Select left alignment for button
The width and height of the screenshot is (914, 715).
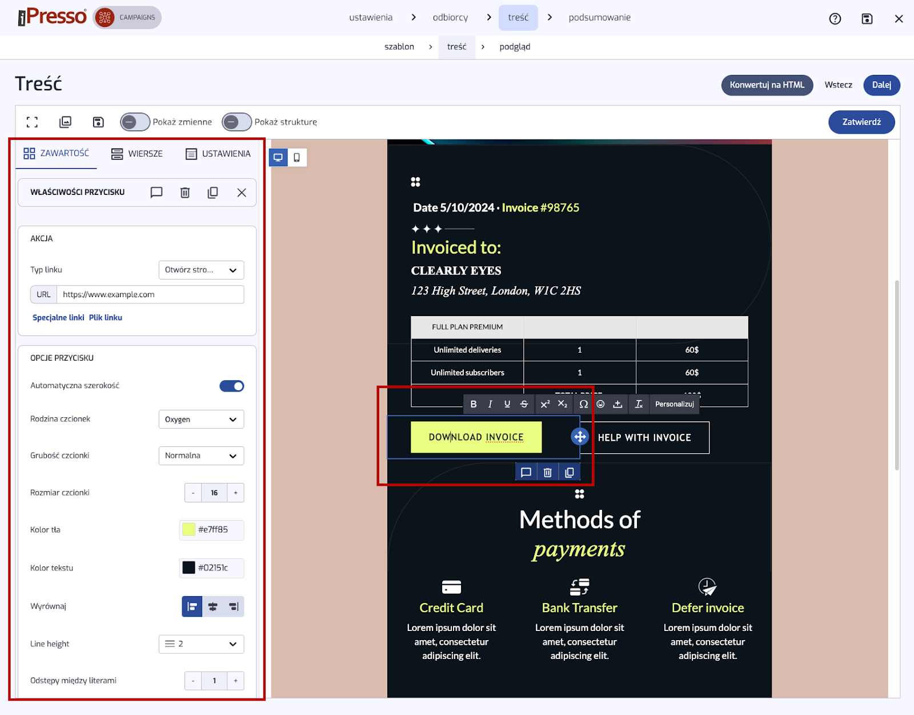tap(192, 606)
